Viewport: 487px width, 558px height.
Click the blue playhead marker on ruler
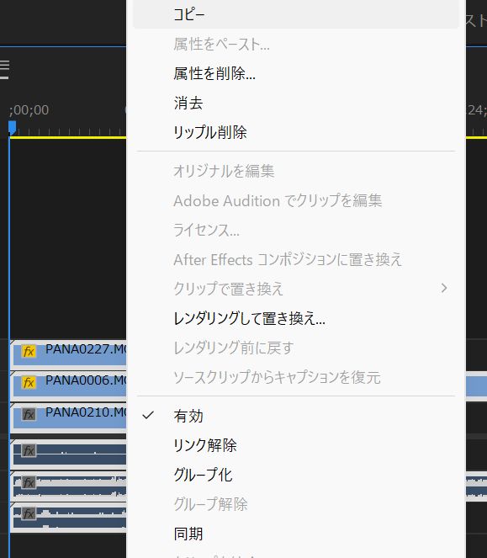[x=12, y=128]
